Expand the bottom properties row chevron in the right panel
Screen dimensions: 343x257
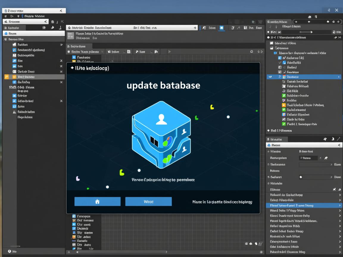coord(340,252)
